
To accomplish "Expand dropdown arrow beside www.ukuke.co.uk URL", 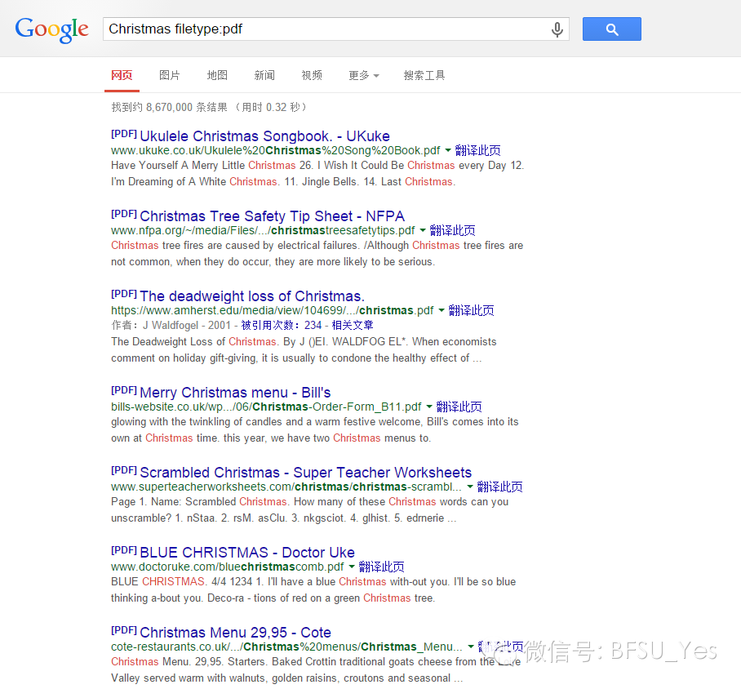I will (x=448, y=150).
